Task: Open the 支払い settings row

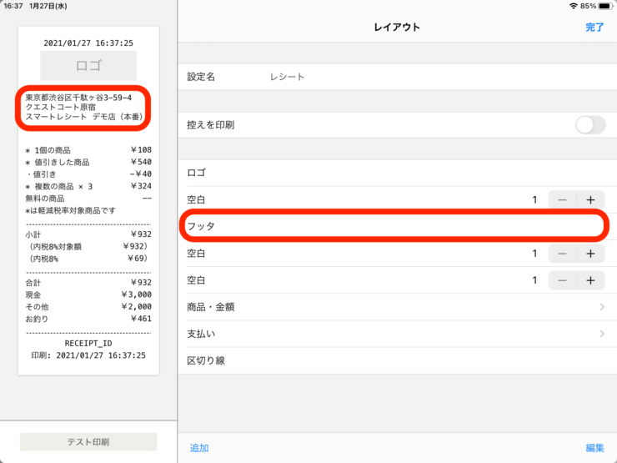Action: click(x=397, y=334)
